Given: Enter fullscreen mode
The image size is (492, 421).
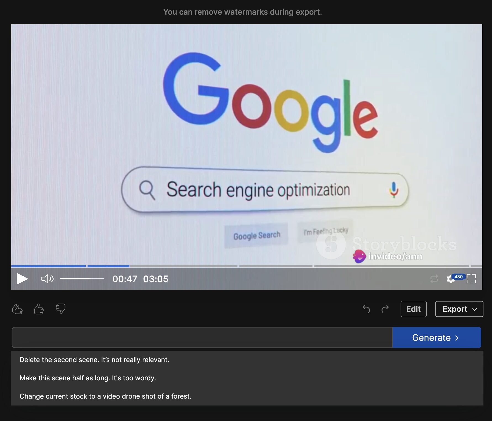Looking at the screenshot, I should [x=471, y=279].
